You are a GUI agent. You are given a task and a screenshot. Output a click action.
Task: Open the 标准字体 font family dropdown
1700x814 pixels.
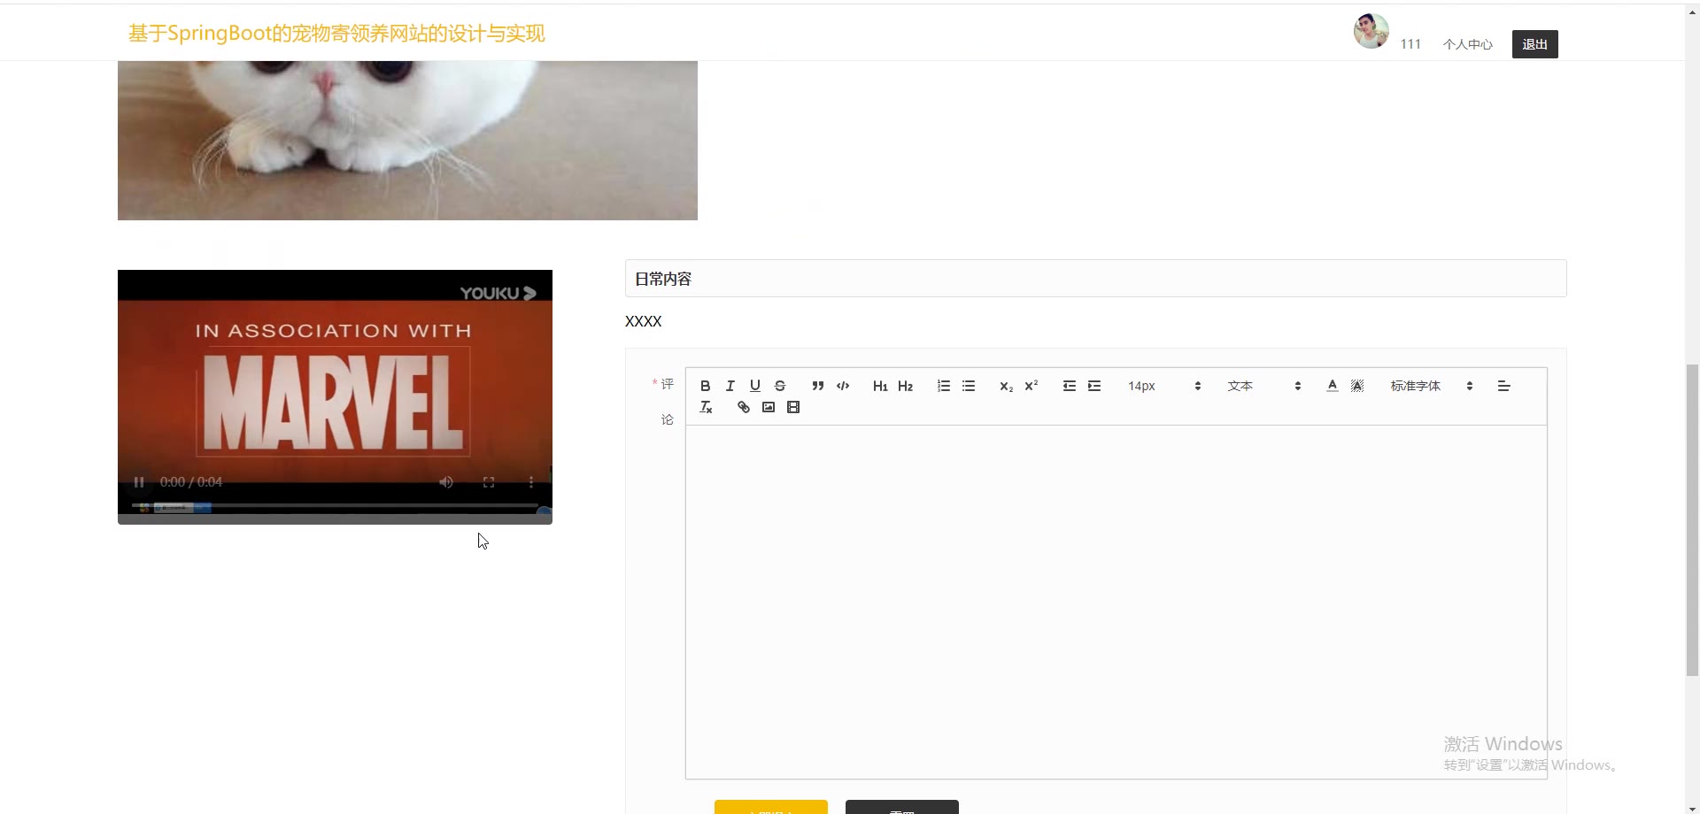pos(1431,386)
